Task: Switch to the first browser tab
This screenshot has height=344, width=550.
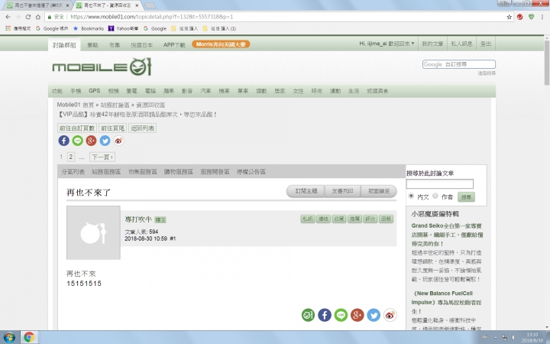Action: 38,5
